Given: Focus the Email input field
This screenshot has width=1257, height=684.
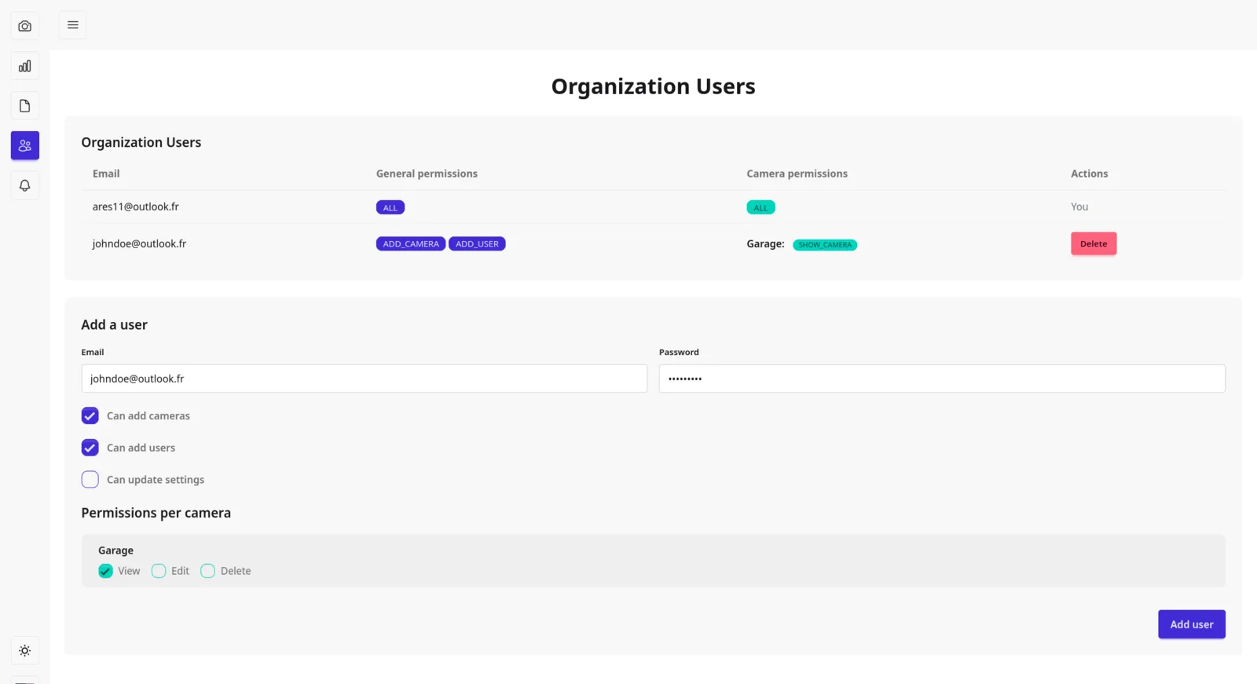Looking at the screenshot, I should pos(365,379).
